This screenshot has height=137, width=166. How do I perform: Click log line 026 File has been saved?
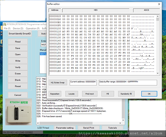49,116
